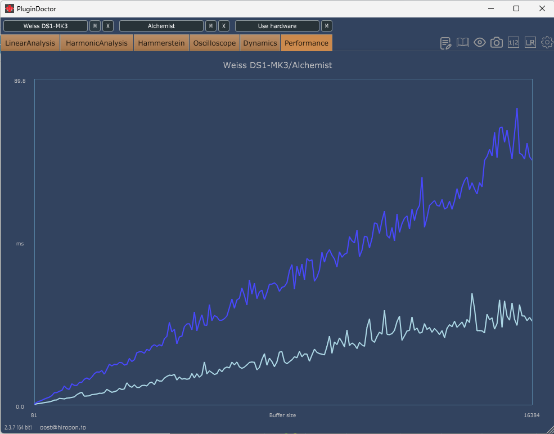Open the manual book icon

point(462,43)
